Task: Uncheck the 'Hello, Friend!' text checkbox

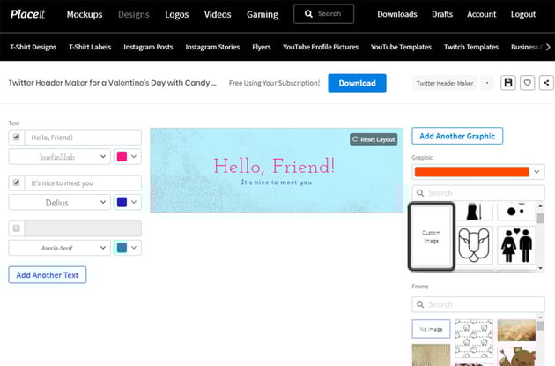Action: [x=16, y=137]
